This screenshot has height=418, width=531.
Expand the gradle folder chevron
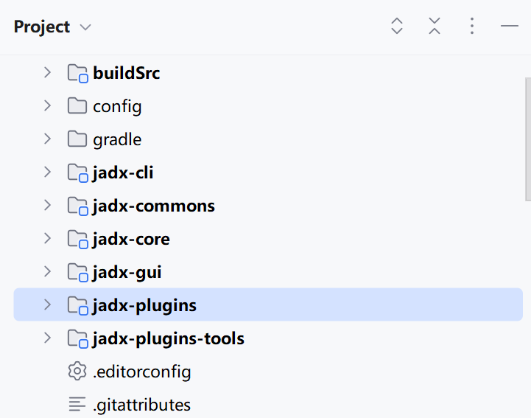point(47,139)
